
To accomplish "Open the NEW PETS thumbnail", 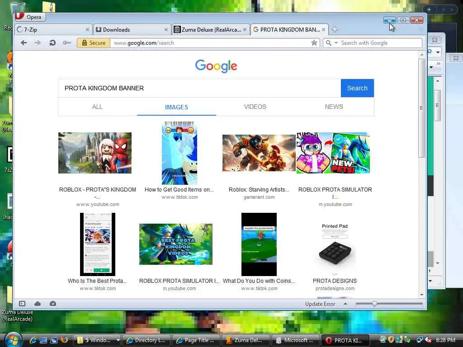I will [333, 153].
